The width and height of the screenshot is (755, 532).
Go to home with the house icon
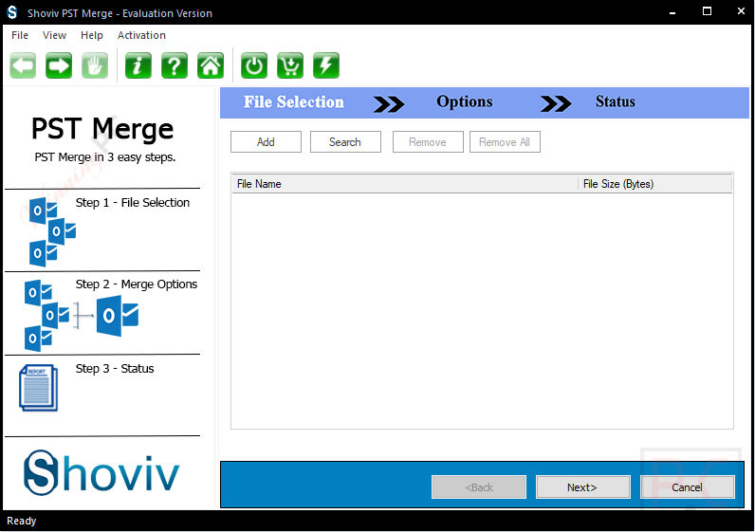[211, 65]
